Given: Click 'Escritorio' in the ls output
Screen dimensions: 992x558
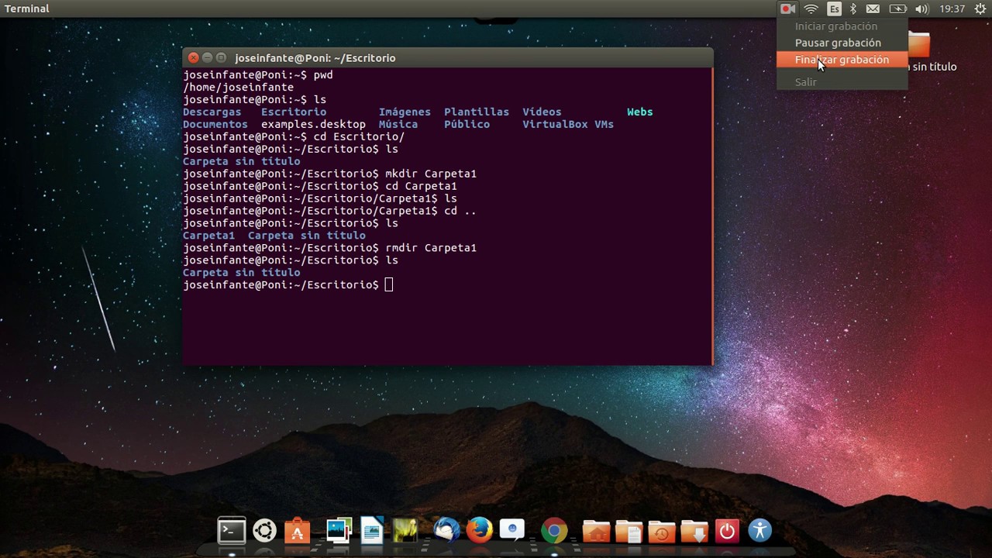Looking at the screenshot, I should point(294,112).
